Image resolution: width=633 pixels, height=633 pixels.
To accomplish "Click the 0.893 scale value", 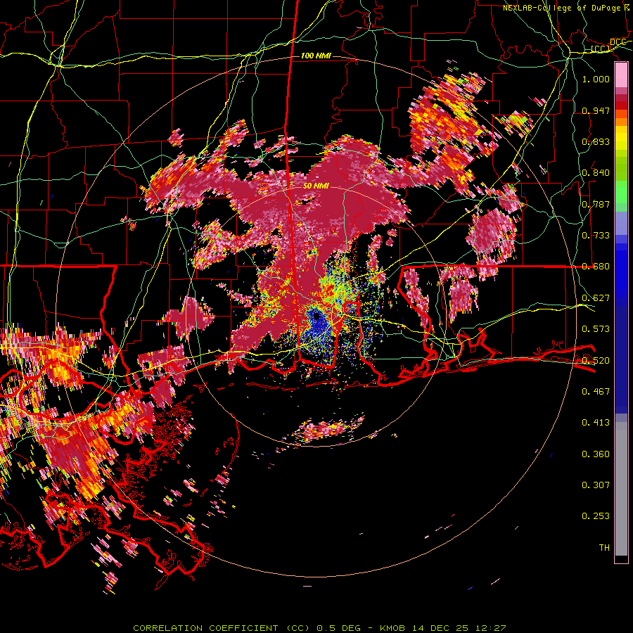I will click(x=596, y=141).
